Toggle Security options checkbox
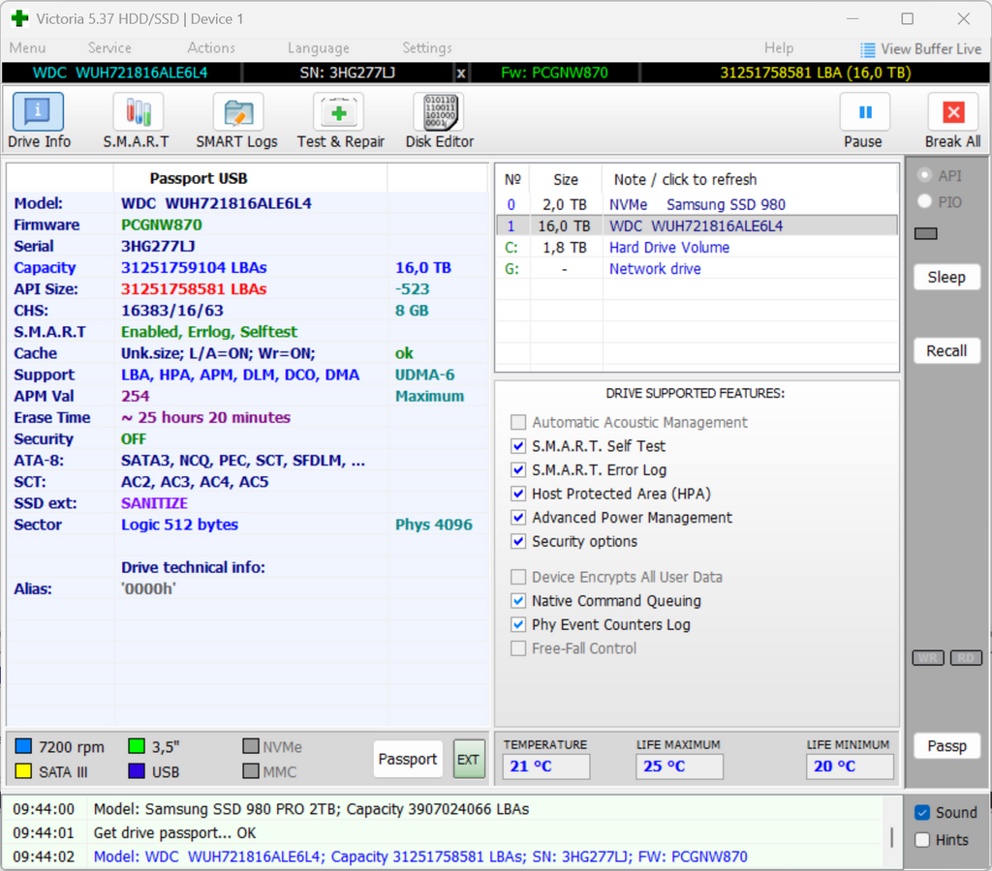Image resolution: width=992 pixels, height=871 pixels. click(518, 541)
